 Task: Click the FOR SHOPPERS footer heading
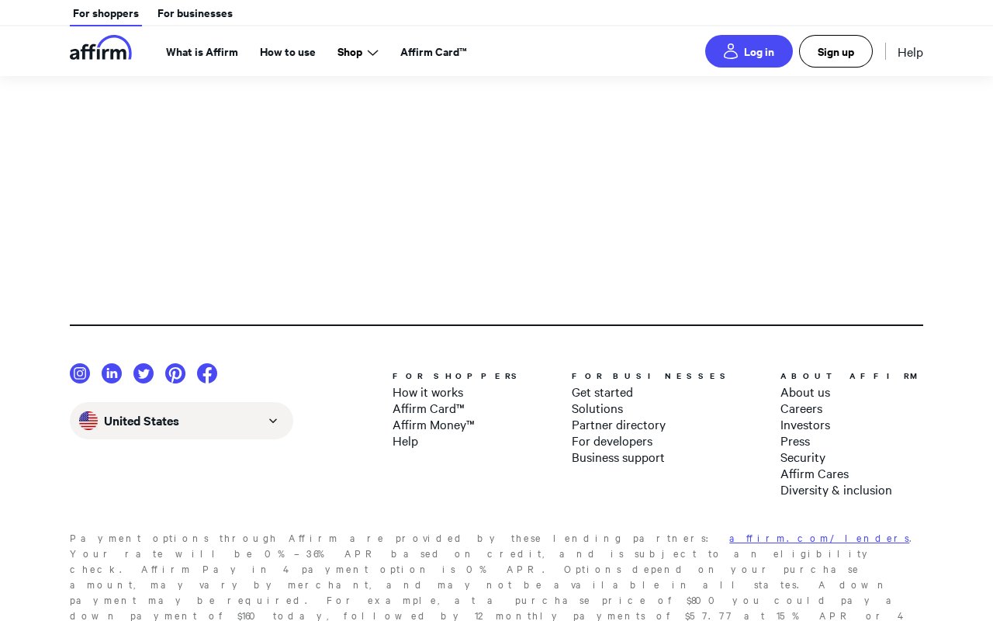[455, 376]
